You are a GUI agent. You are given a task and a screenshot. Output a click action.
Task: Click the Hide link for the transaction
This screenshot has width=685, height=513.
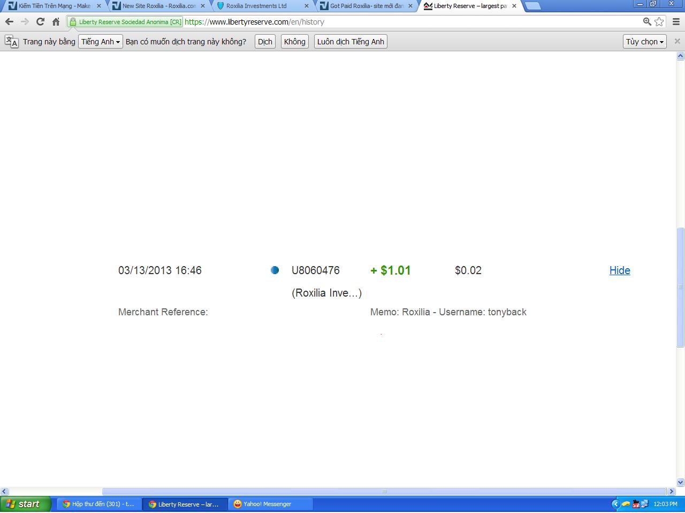(x=620, y=270)
